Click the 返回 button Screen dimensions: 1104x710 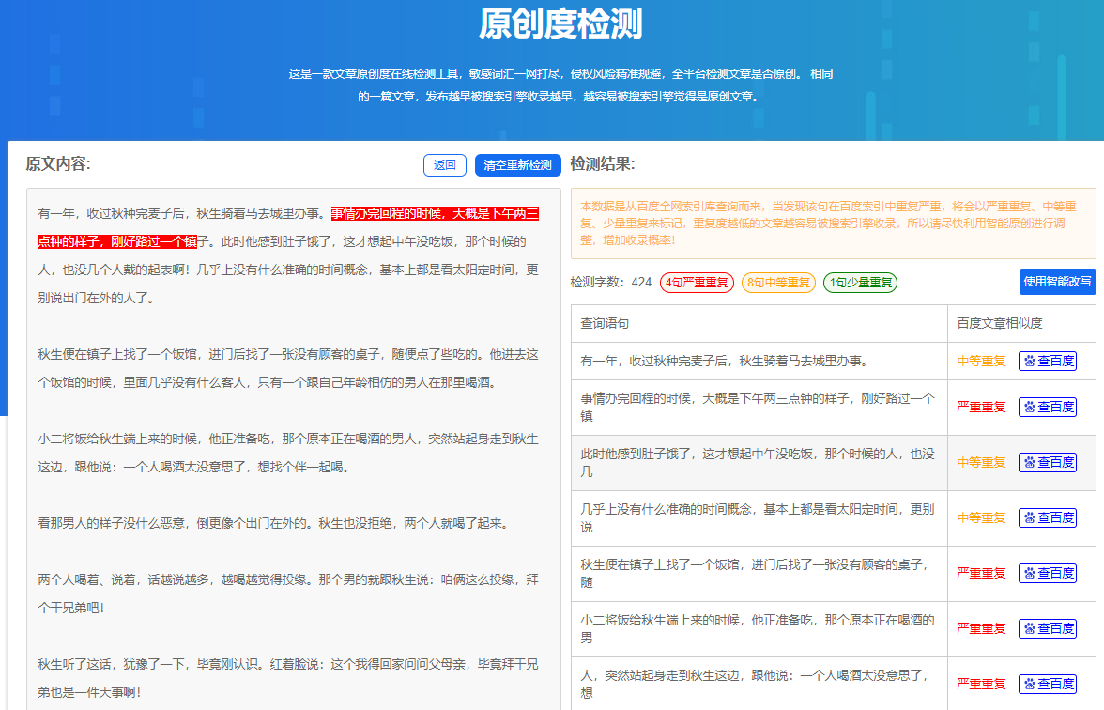(442, 164)
